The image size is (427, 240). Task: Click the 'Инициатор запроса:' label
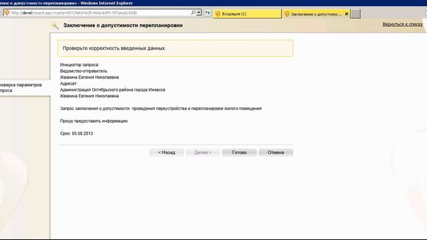coord(79,65)
